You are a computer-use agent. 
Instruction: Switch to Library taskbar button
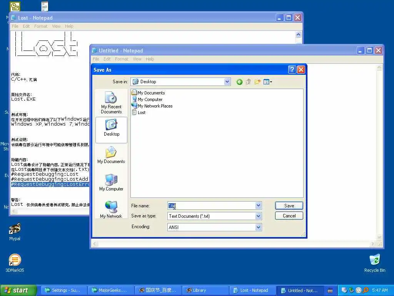205,291
